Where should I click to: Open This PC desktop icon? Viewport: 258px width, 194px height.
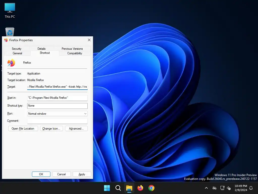[10, 10]
